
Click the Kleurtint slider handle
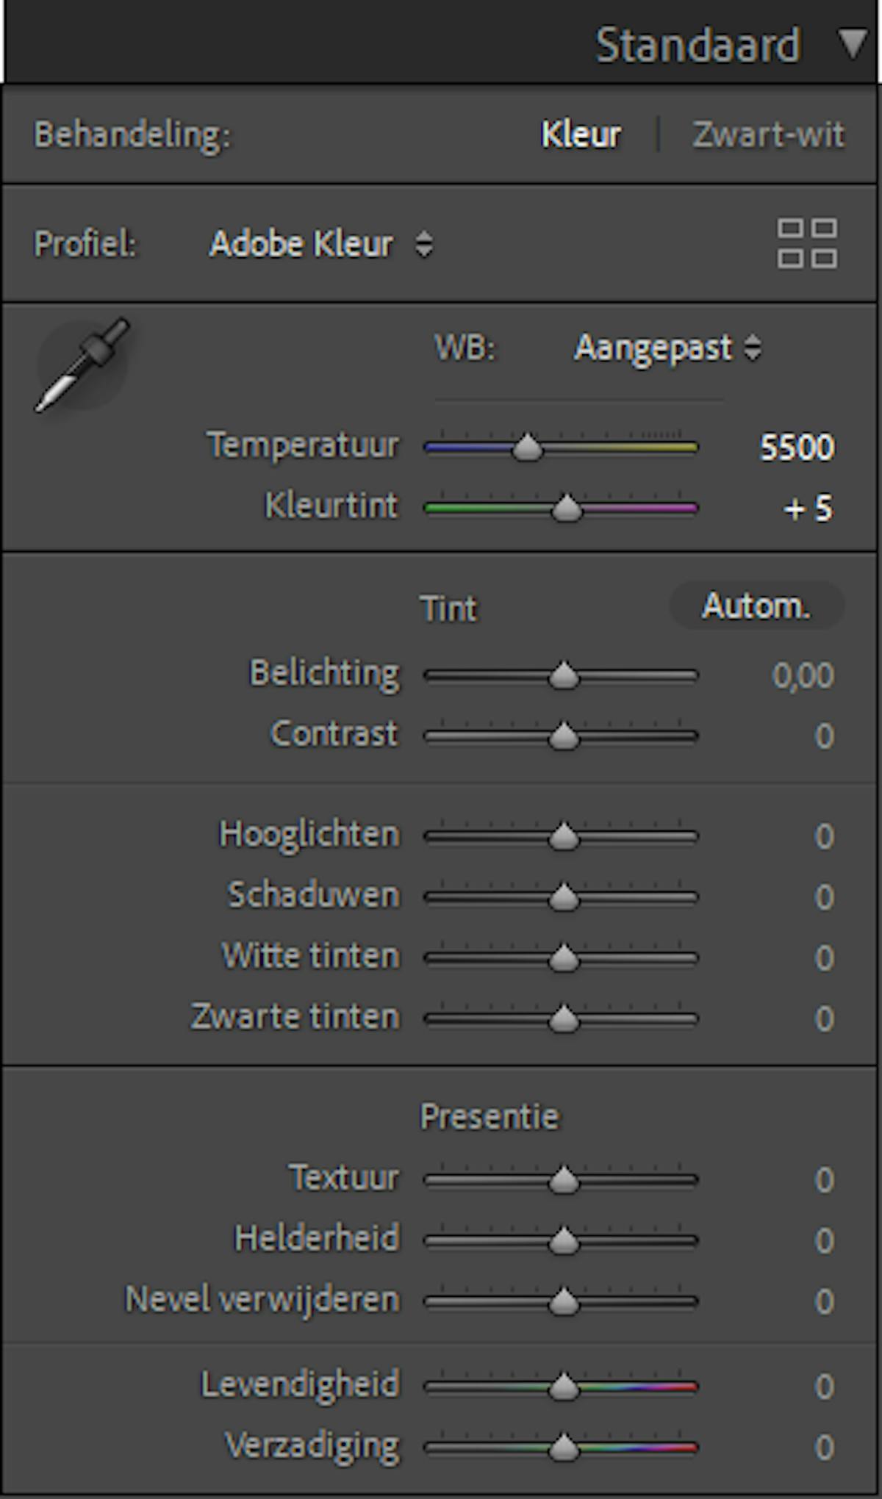coord(566,508)
